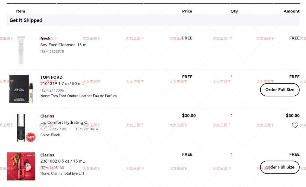The image size is (306, 187).
Task: Click the heart icon beside Clarins Lip Oil
Action: pos(295,125)
